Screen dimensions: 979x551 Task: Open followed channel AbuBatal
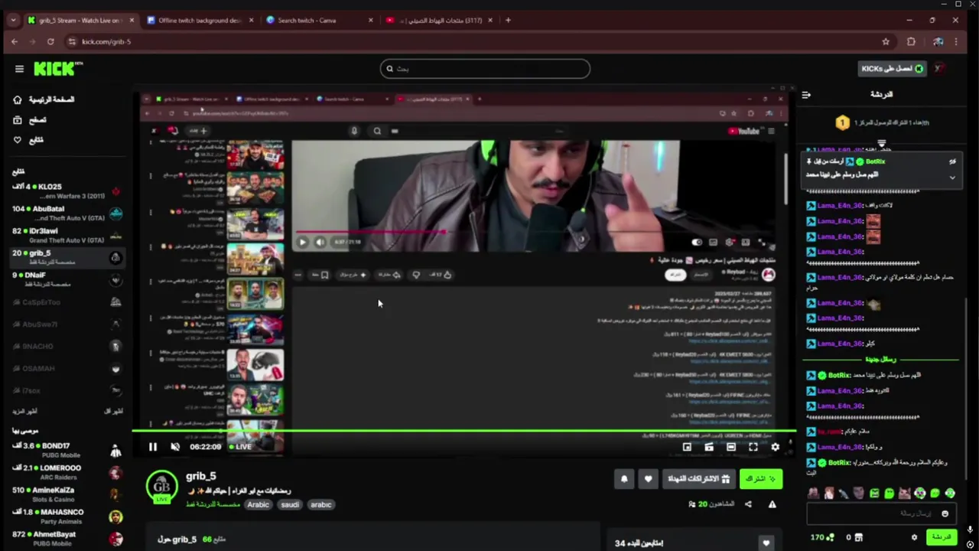67,213
